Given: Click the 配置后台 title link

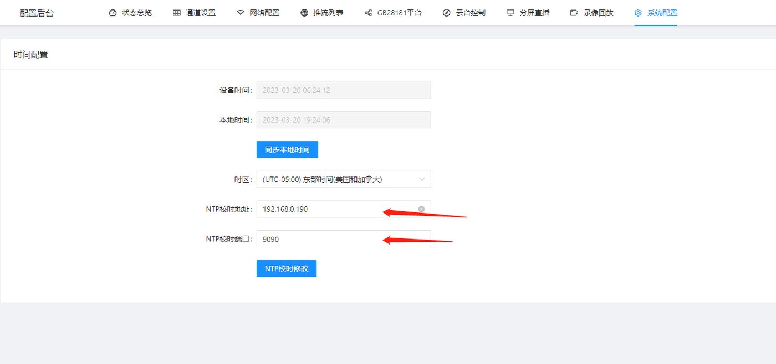Looking at the screenshot, I should (37, 13).
